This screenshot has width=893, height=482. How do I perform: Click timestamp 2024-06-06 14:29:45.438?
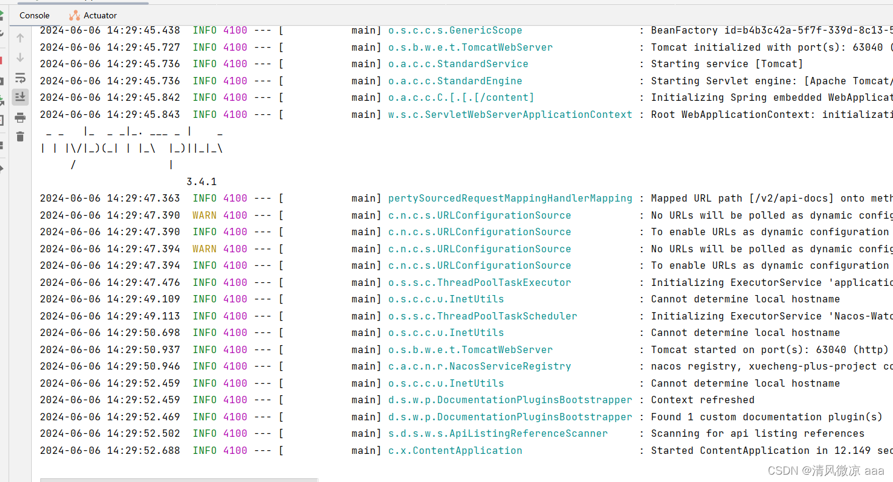[x=110, y=31]
